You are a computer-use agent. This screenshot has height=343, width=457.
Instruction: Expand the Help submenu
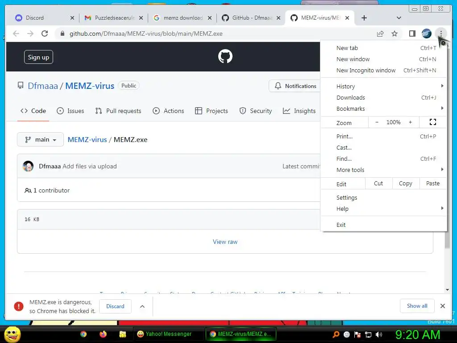[383, 209]
